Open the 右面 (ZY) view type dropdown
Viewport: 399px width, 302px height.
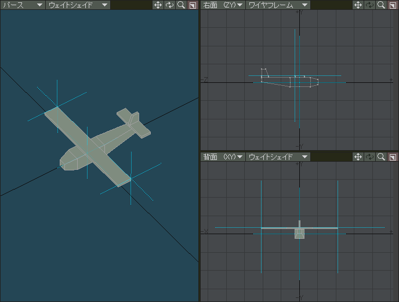(x=223, y=5)
